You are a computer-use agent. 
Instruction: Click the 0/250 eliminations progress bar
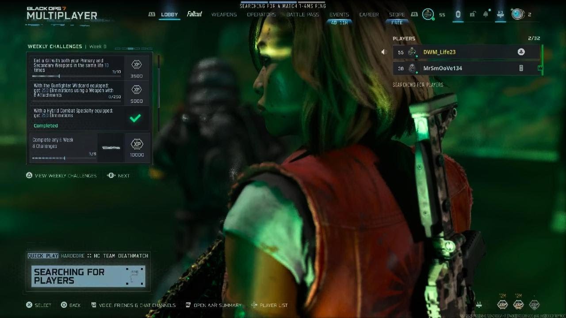[77, 101]
